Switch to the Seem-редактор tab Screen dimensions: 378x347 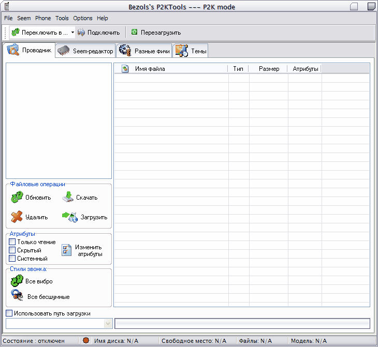click(x=85, y=51)
